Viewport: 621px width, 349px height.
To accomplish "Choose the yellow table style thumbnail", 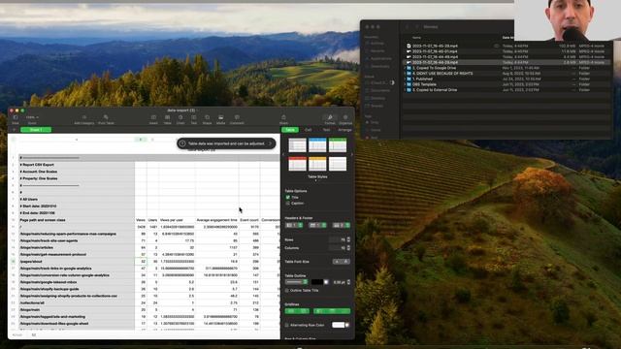I will tap(317, 164).
